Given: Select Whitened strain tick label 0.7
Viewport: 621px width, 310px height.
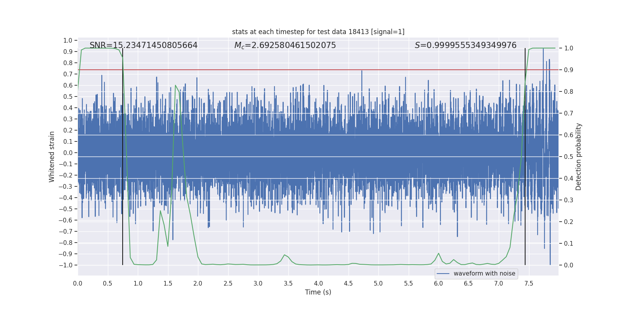Looking at the screenshot, I should 68,74.
